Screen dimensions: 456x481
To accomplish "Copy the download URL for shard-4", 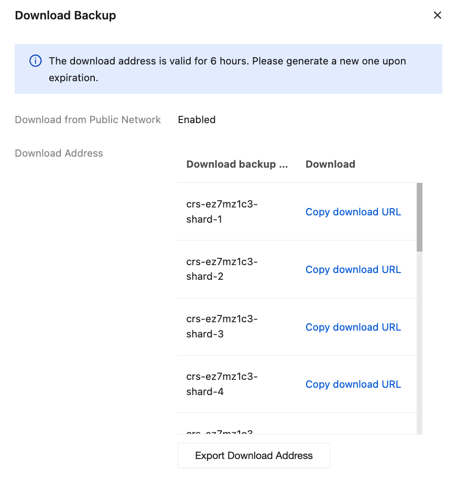I will click(353, 384).
